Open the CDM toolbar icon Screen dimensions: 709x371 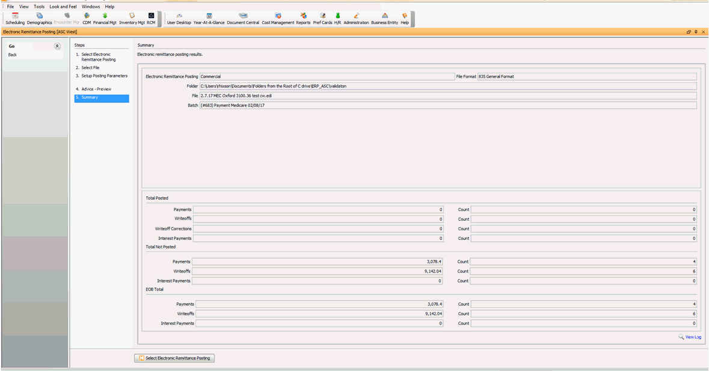pos(87,19)
